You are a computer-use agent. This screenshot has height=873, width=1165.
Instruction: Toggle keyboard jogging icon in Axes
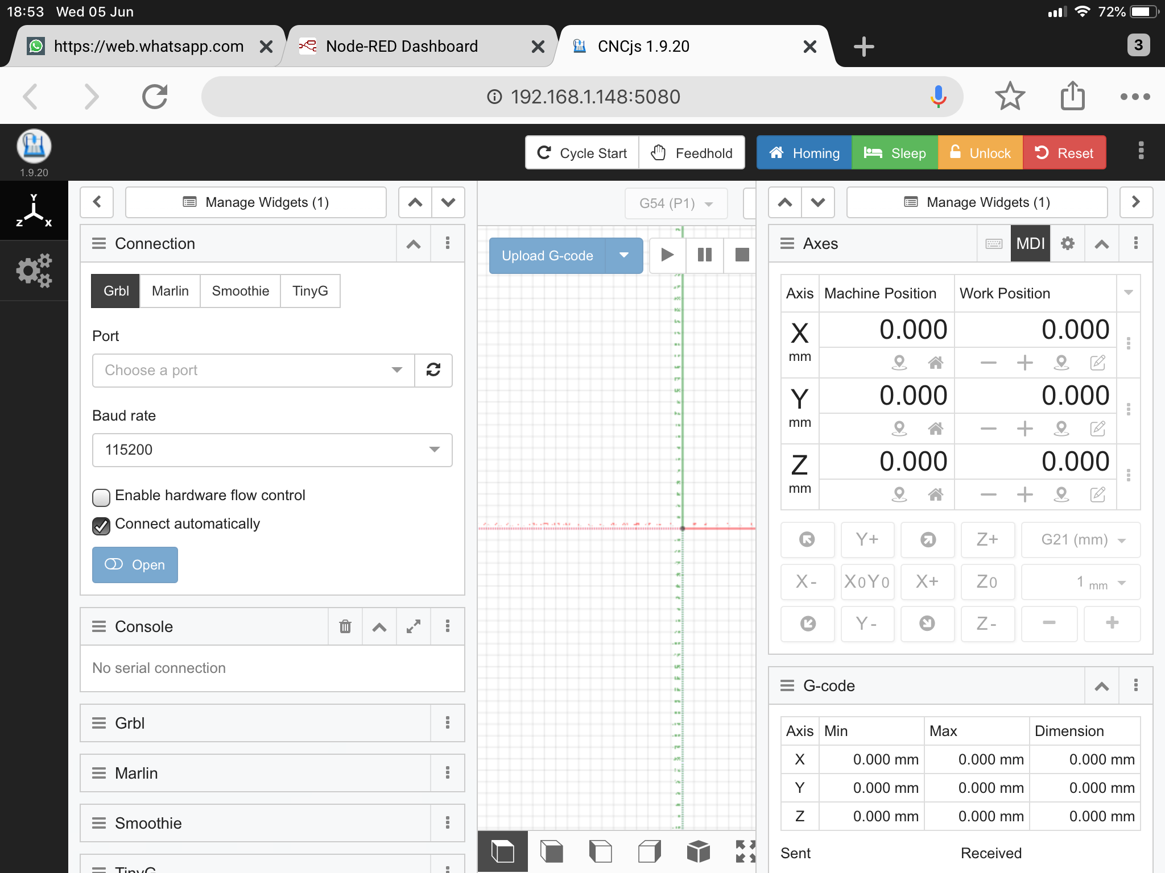coord(994,243)
